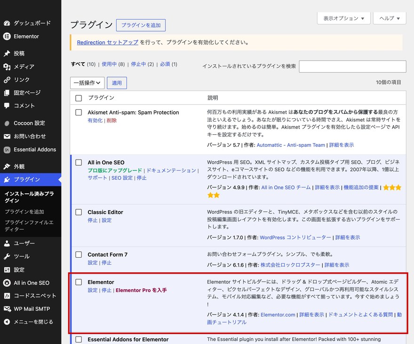The width and height of the screenshot is (414, 344).
Task: Go to プラグインを追加 in the sidebar submenu
Action: [x=24, y=212]
